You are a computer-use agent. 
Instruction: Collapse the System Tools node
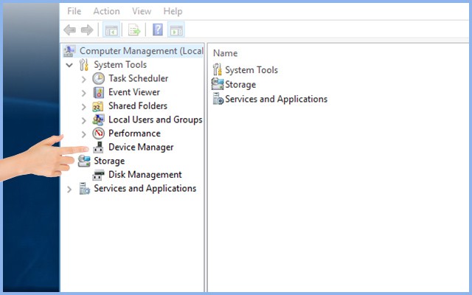(x=69, y=65)
